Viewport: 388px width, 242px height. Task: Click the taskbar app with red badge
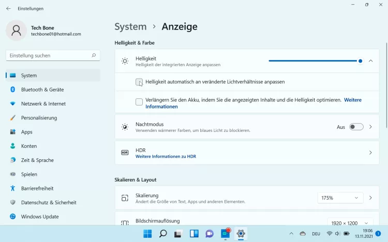pos(225,233)
